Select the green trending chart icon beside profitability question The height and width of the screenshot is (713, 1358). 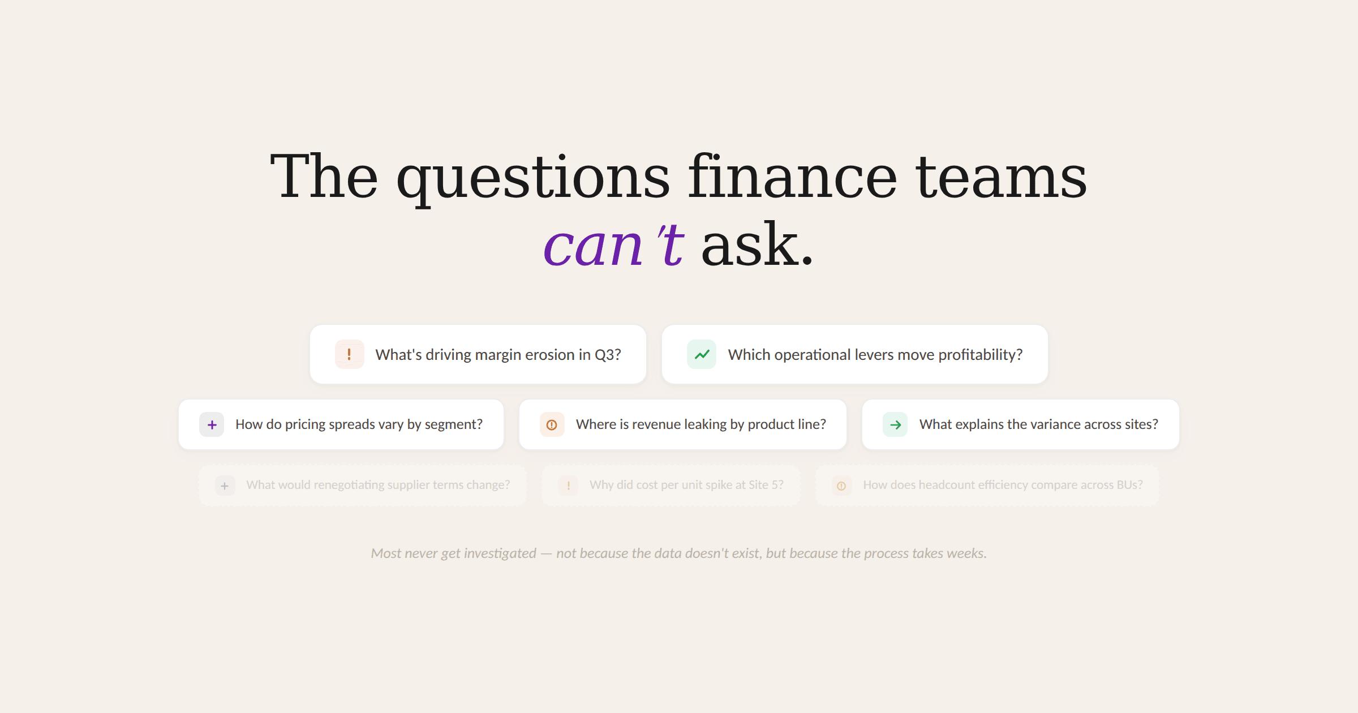tap(701, 354)
